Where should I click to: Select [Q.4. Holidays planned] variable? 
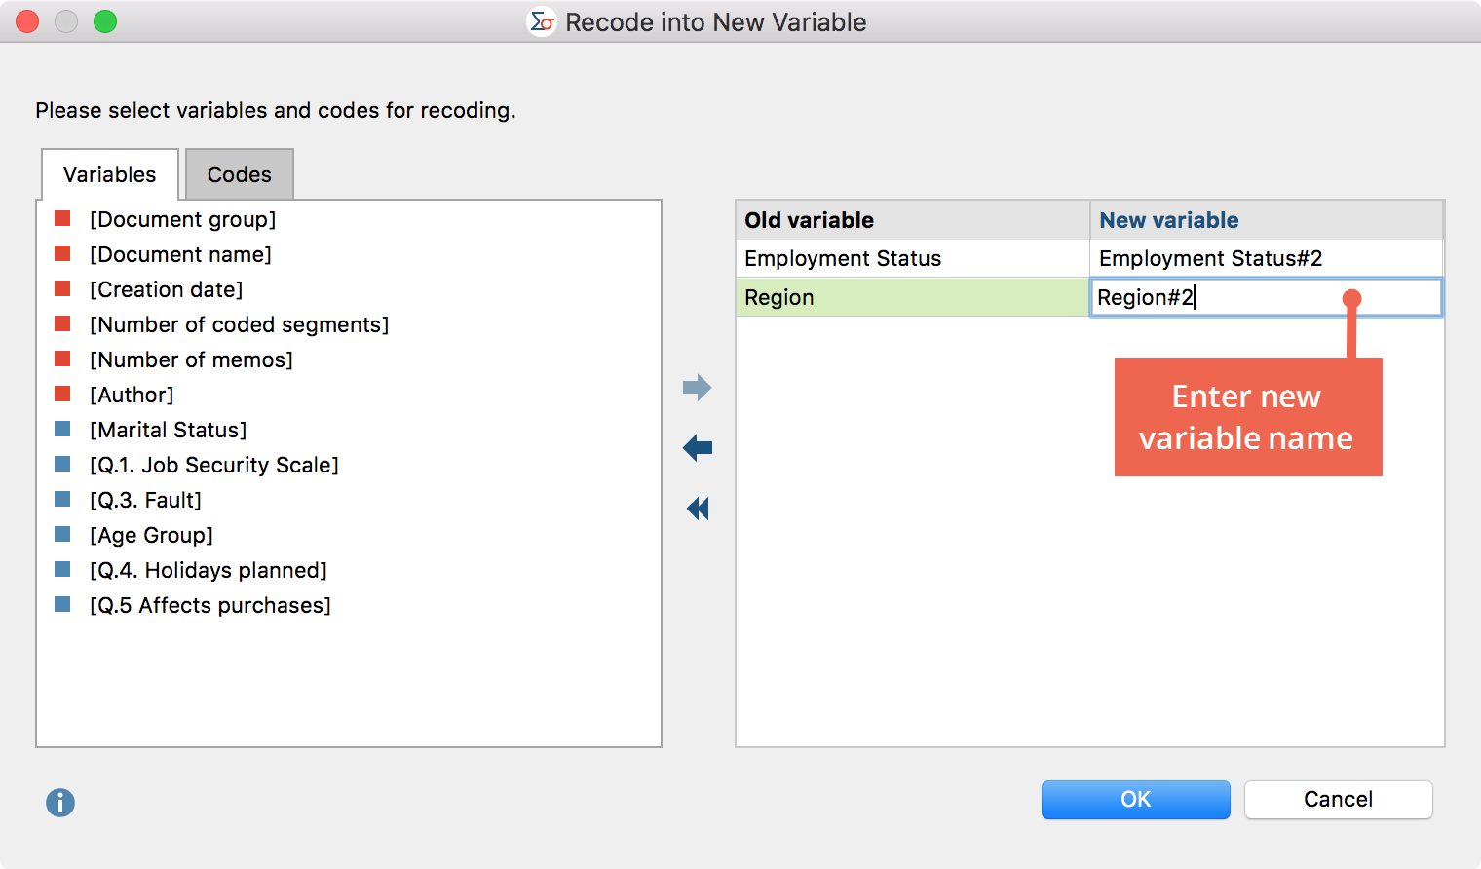point(208,570)
